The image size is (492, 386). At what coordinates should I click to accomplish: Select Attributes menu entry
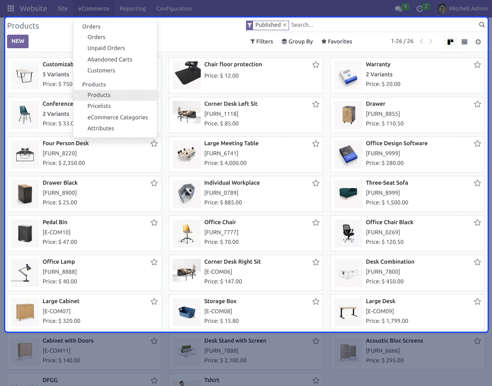115,128
